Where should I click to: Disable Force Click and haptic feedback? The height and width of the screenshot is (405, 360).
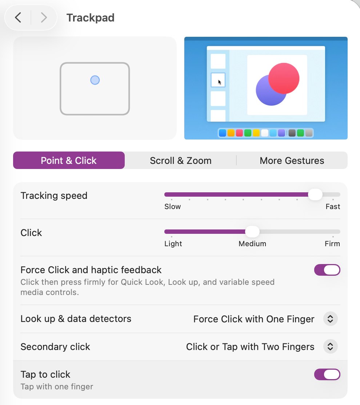[x=327, y=270]
